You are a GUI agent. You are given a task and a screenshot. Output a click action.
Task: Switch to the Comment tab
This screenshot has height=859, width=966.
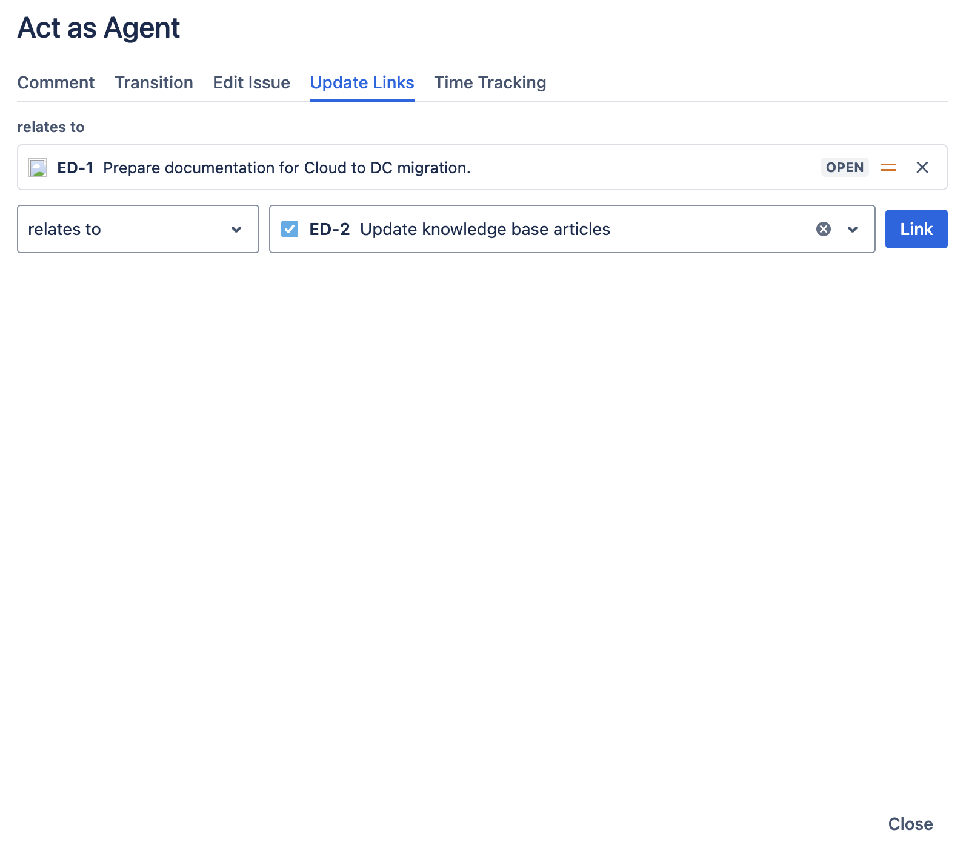[56, 82]
